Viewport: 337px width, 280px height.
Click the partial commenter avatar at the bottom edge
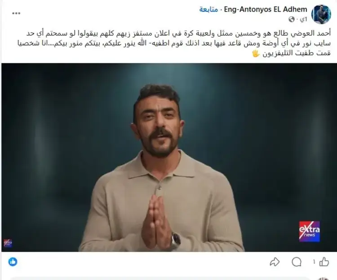tap(324, 279)
